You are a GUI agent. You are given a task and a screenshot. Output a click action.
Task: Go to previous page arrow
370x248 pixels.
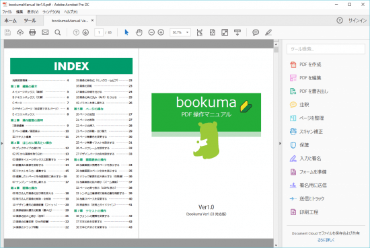76,32
